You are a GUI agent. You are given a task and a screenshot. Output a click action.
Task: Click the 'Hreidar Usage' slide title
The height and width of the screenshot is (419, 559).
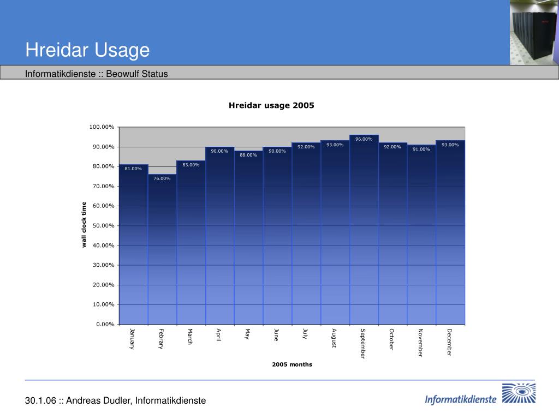pyautogui.click(x=87, y=50)
